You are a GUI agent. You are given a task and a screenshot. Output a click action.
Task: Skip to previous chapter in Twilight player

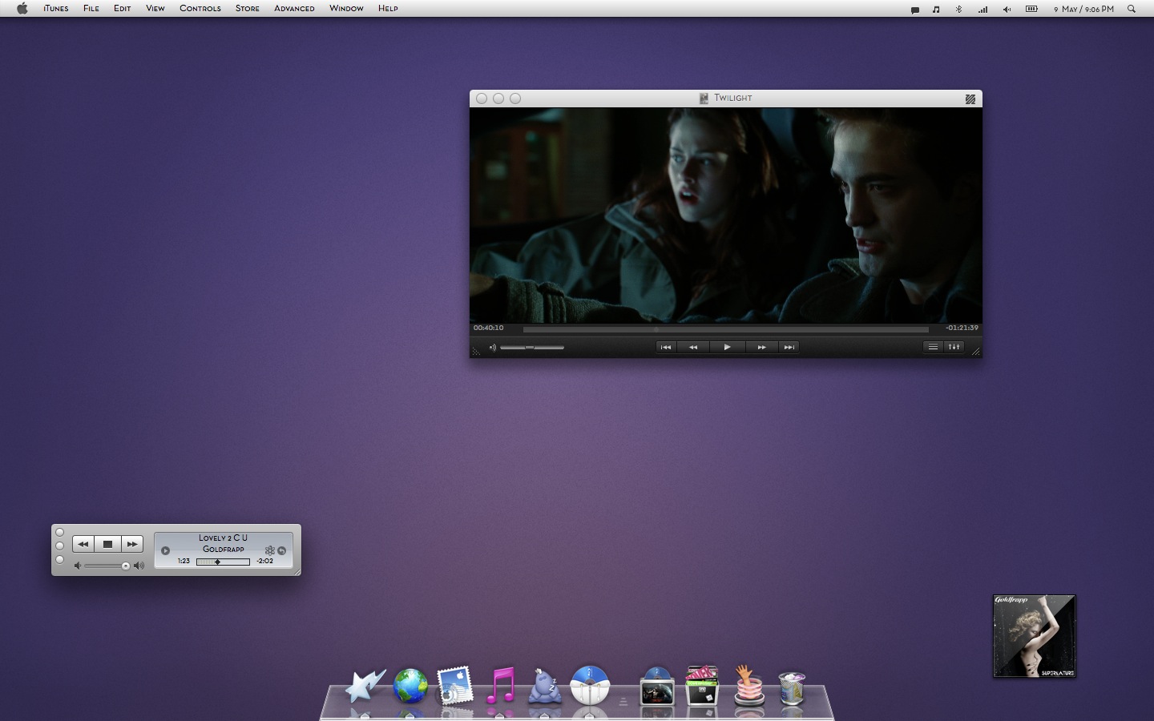(665, 347)
